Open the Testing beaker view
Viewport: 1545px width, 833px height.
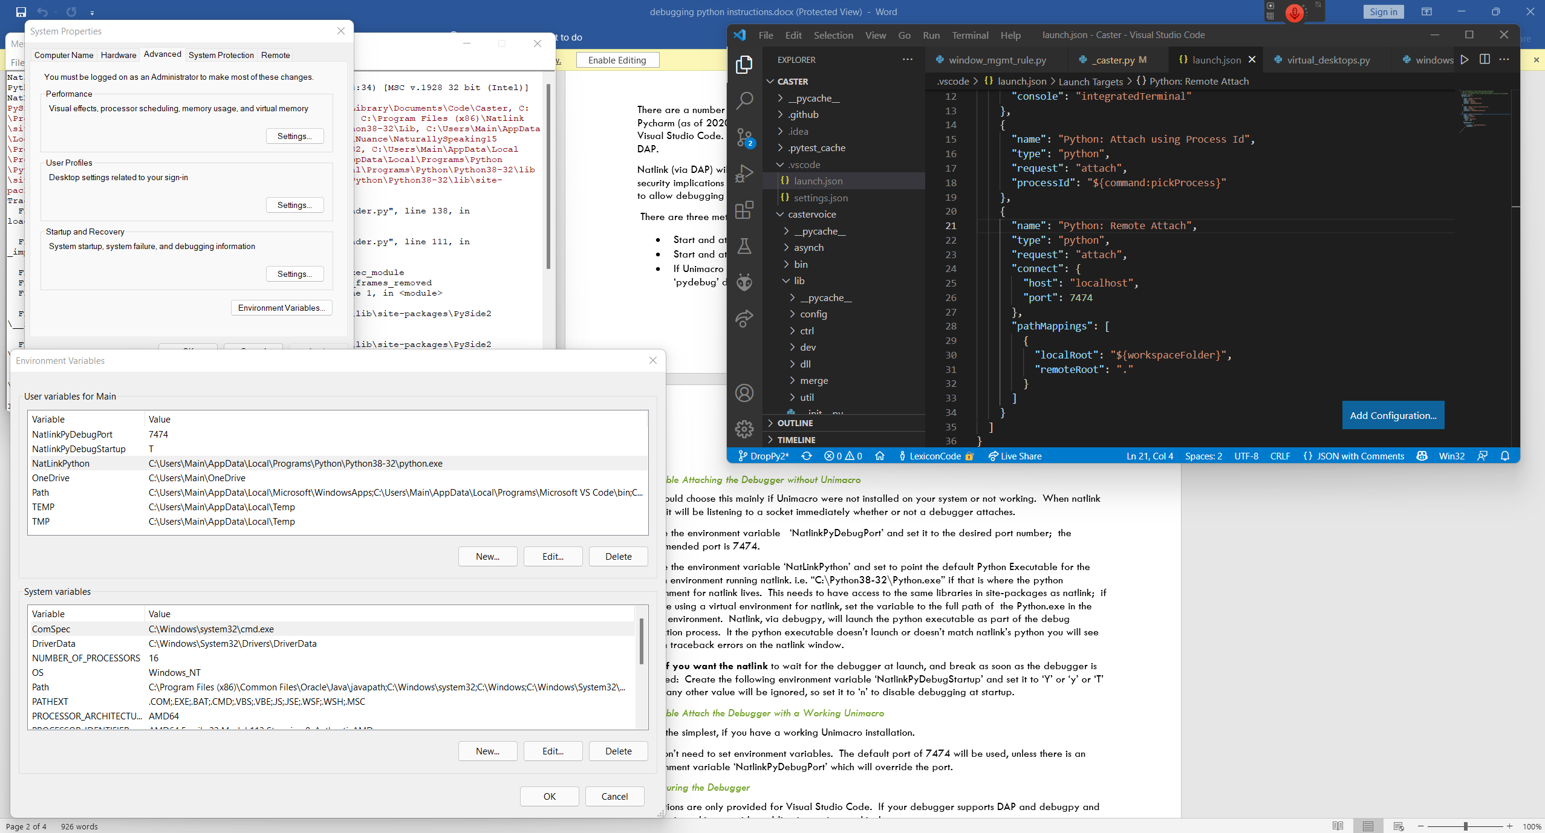pos(744,246)
